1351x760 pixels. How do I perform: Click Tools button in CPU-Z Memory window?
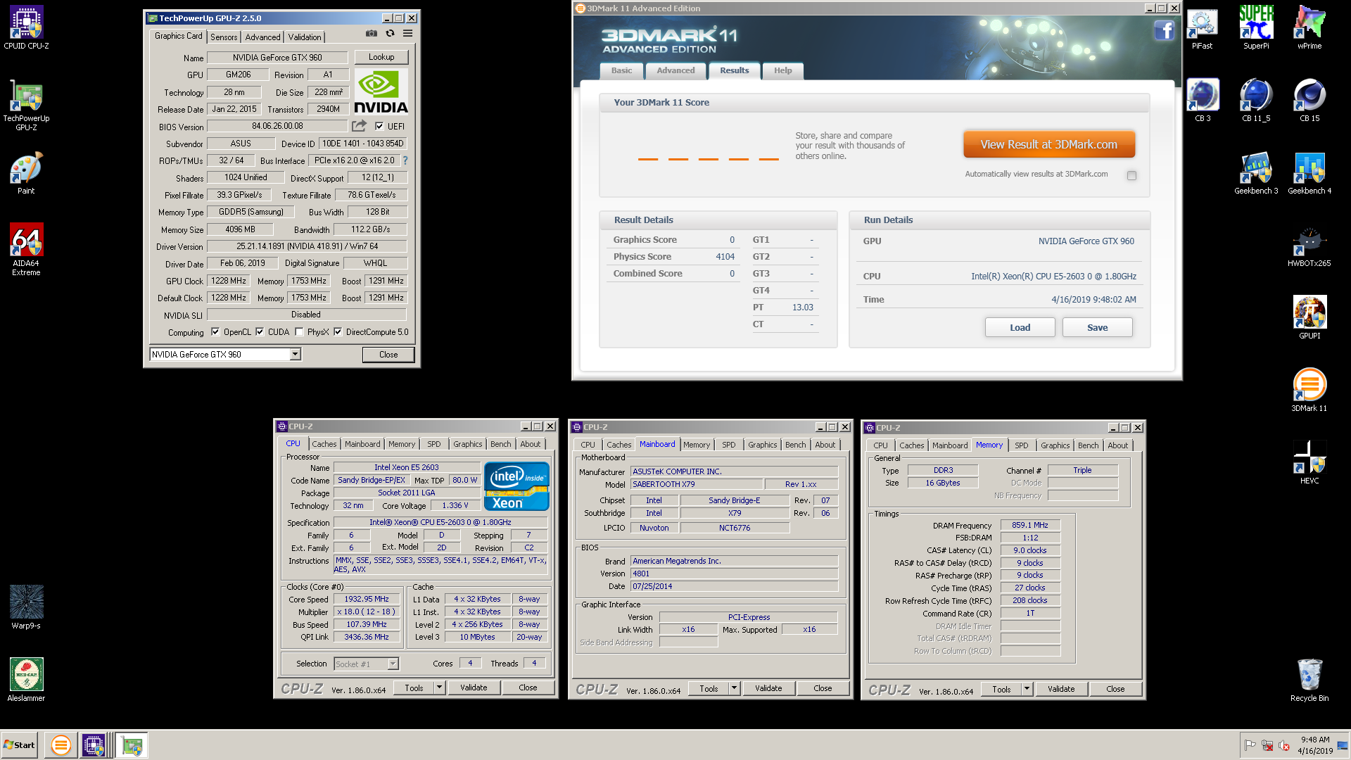point(1001,689)
